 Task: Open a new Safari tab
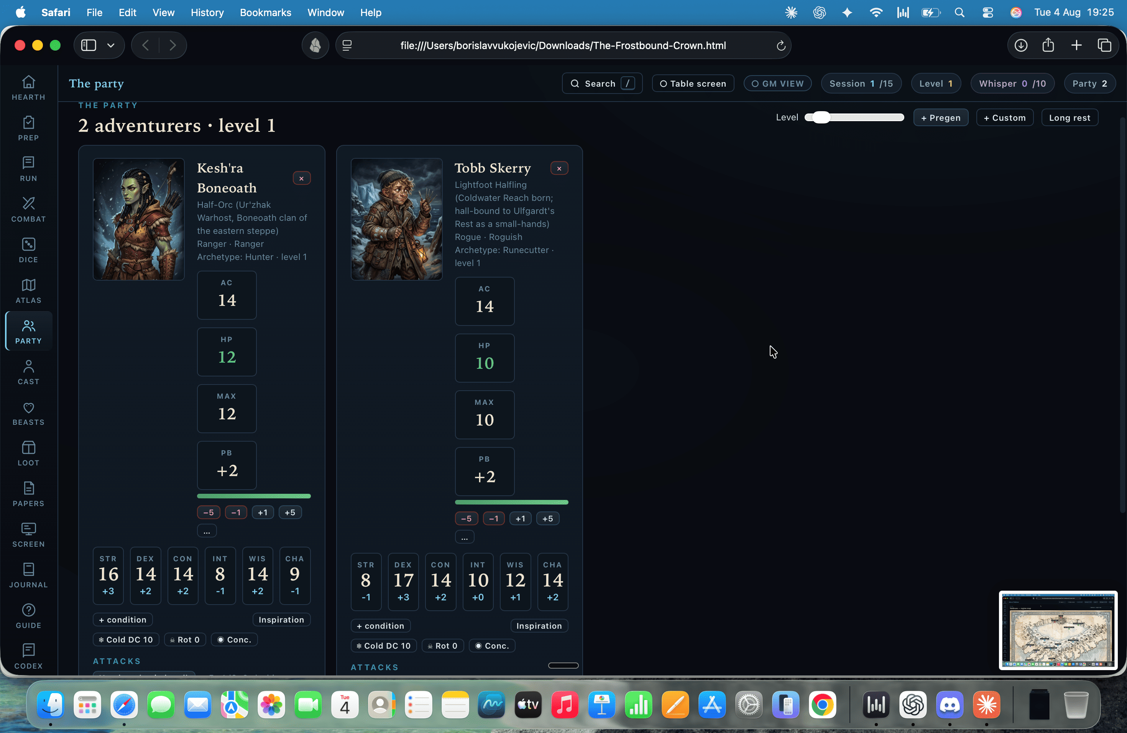point(1076,46)
